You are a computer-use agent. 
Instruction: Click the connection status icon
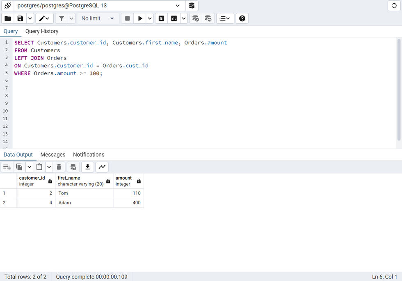point(8,5)
